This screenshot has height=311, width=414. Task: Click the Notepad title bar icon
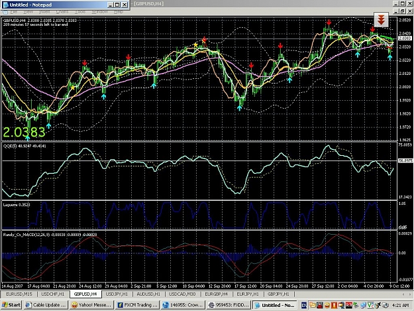[5, 5]
